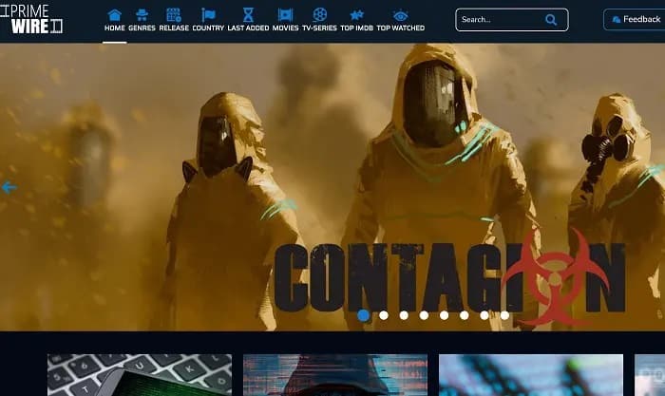The height and width of the screenshot is (396, 665).
Task: Select the fifth carousel dot
Action: (444, 315)
